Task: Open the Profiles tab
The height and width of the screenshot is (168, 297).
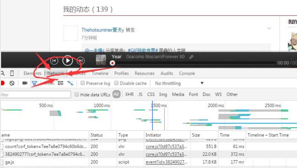Action: [x=121, y=74]
